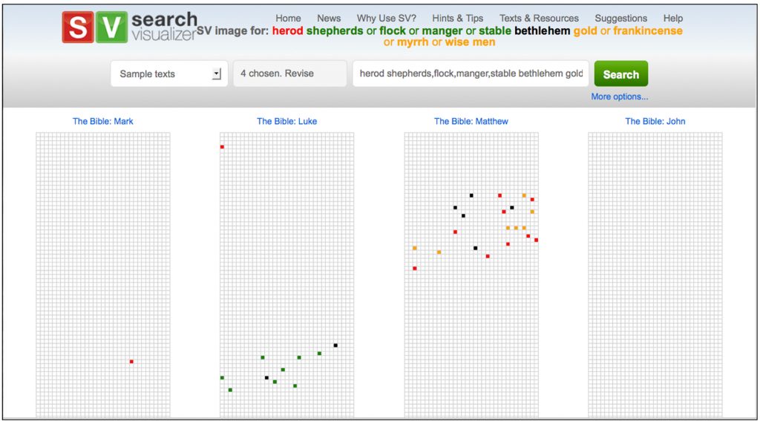
Task: Open the More options link
Action: pyautogui.click(x=619, y=97)
